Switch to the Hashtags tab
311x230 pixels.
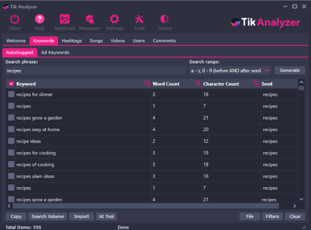[x=72, y=40]
